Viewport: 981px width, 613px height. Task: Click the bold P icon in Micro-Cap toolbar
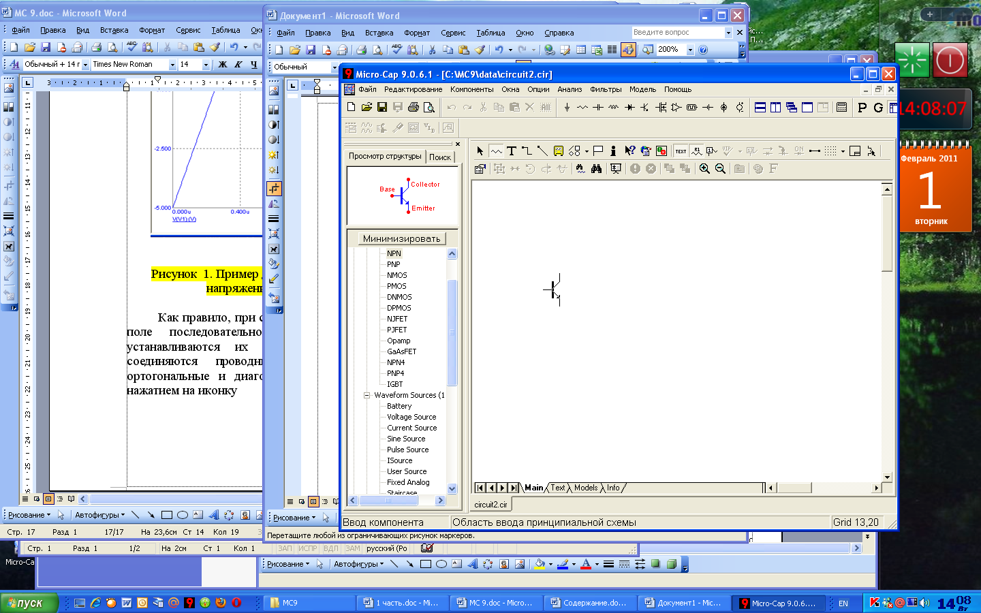[862, 108]
